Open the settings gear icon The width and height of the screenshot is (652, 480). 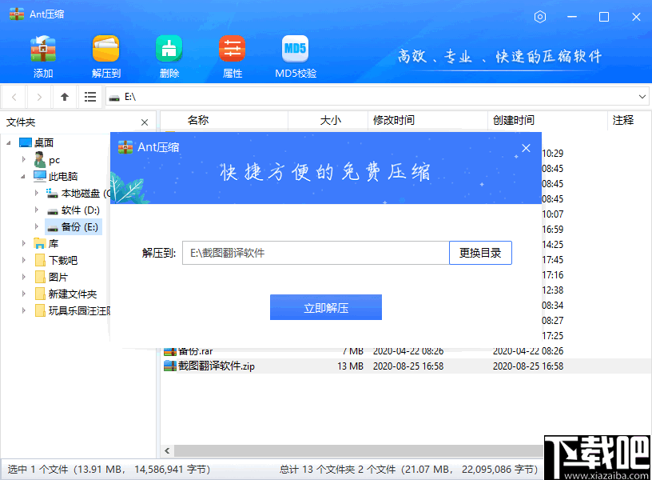[539, 16]
